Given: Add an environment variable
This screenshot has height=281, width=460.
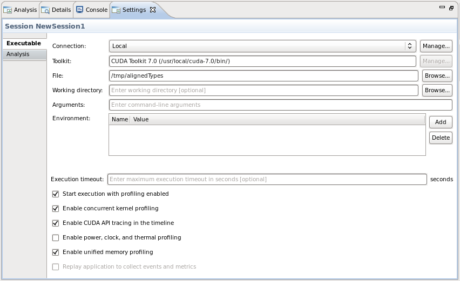Looking at the screenshot, I should click(441, 122).
